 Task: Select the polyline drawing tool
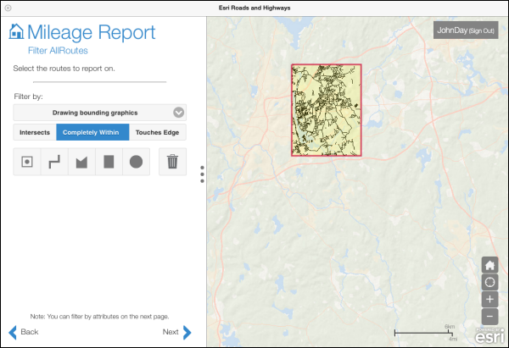[x=54, y=162]
